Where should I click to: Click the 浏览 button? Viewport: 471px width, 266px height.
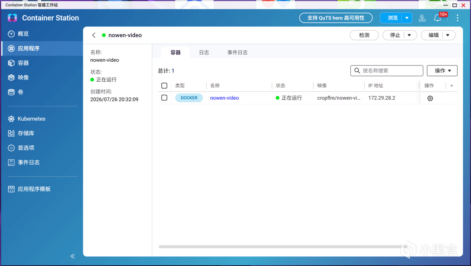[393, 18]
